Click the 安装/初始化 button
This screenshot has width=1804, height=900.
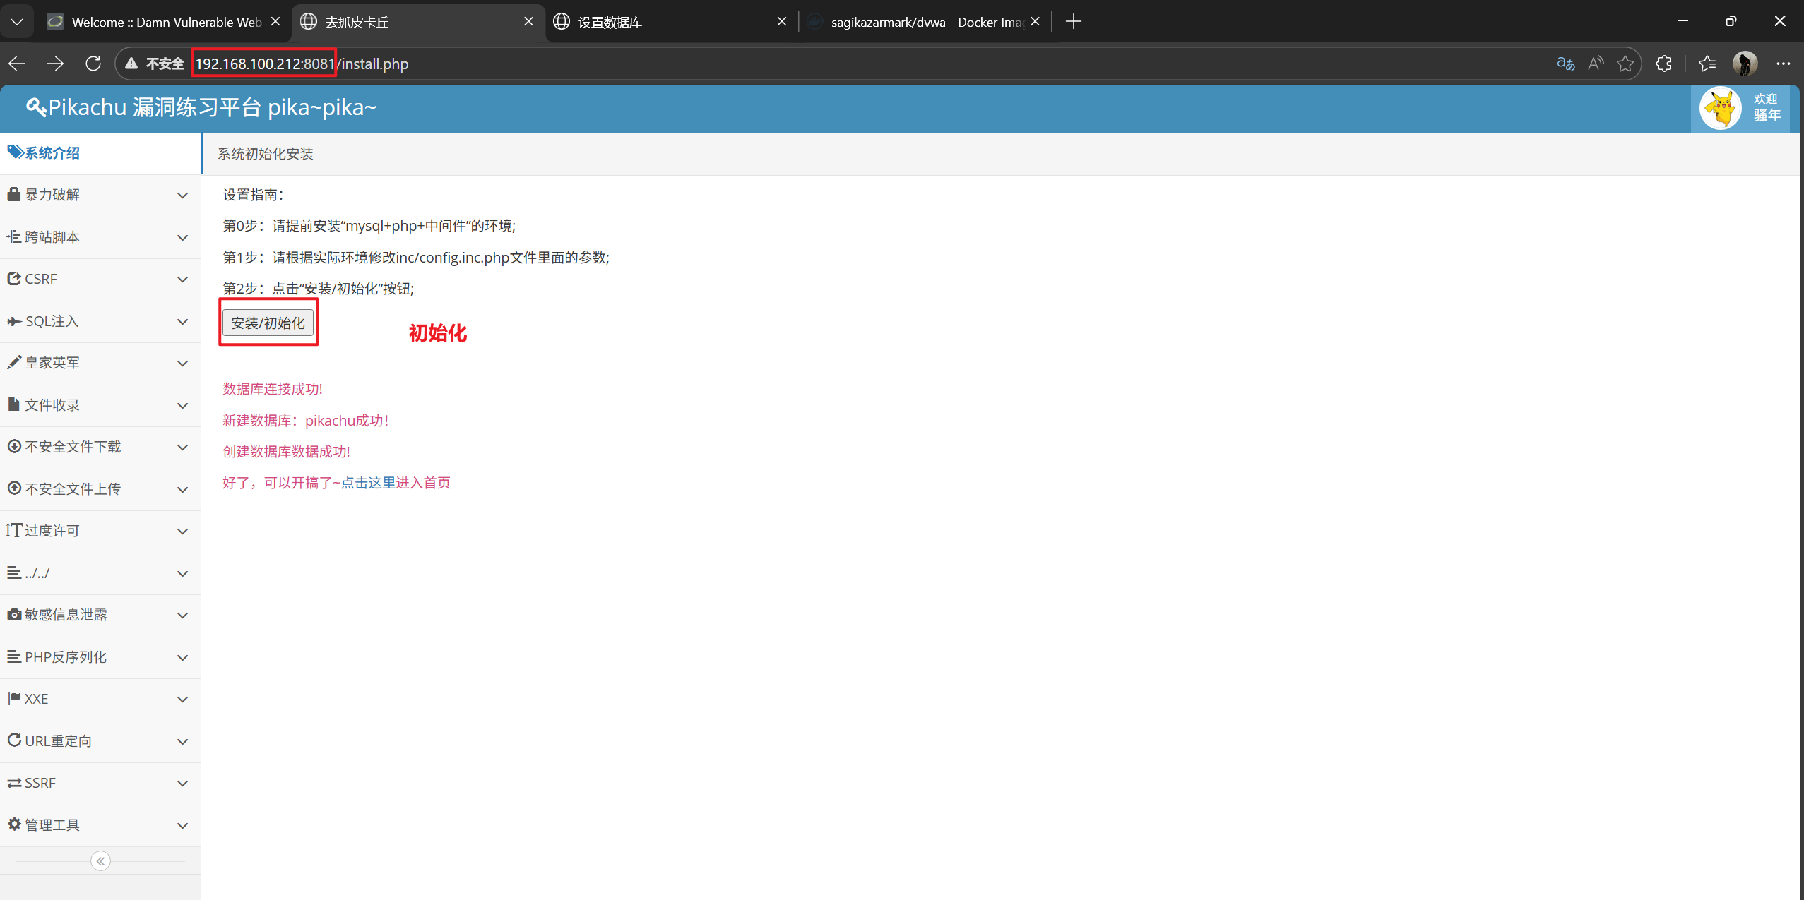pos(268,323)
